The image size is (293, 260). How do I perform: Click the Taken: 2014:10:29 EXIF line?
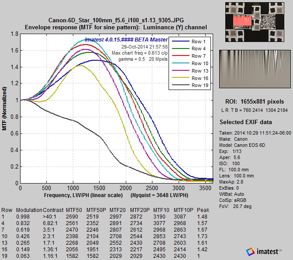[x=255, y=133]
